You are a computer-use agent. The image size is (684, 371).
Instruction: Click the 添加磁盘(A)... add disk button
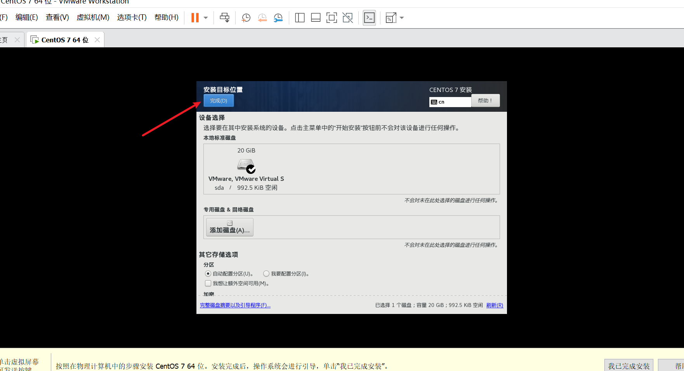pos(230,227)
